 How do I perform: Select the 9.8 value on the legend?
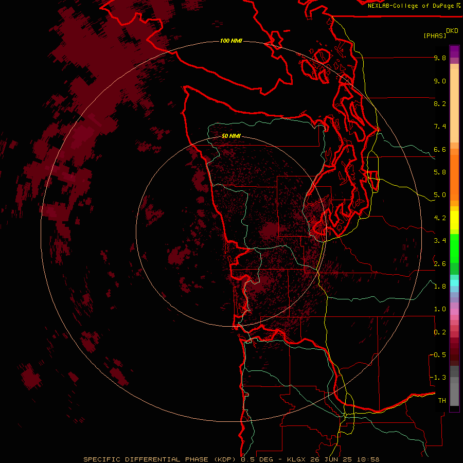(440, 58)
